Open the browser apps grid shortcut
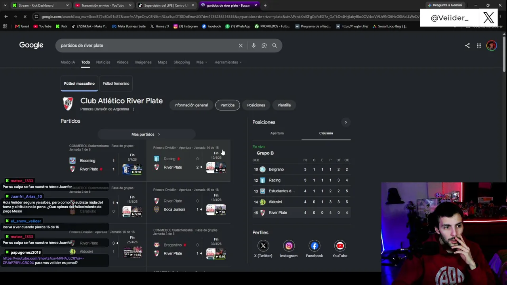Viewport: 507px width, 285px height. click(5, 27)
